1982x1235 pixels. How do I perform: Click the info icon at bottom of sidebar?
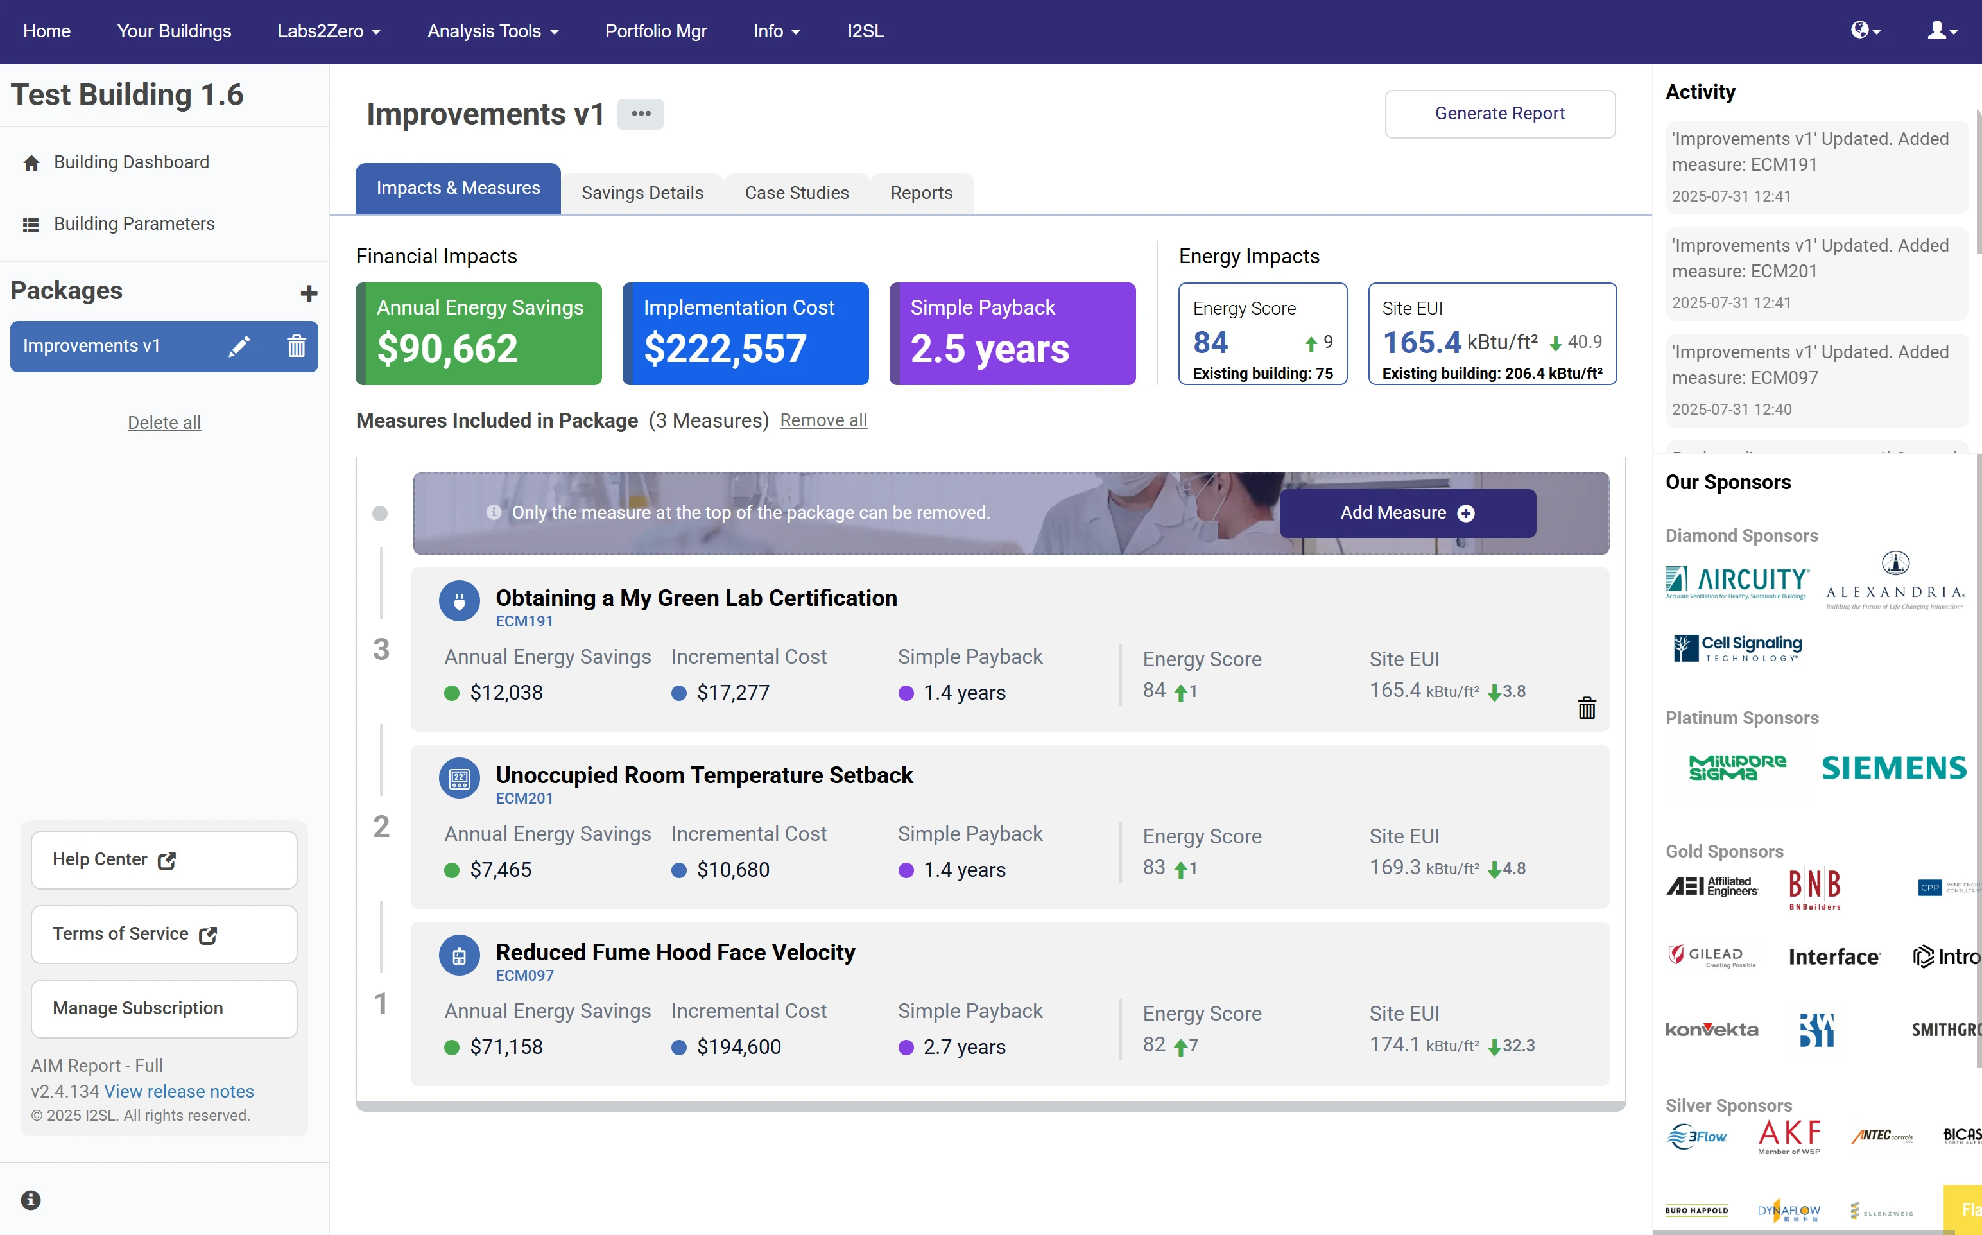pyautogui.click(x=31, y=1199)
